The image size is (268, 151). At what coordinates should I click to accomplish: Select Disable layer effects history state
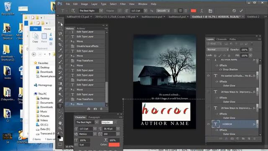85,46
